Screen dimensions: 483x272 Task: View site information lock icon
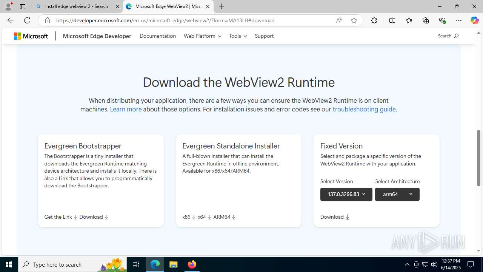(47, 20)
